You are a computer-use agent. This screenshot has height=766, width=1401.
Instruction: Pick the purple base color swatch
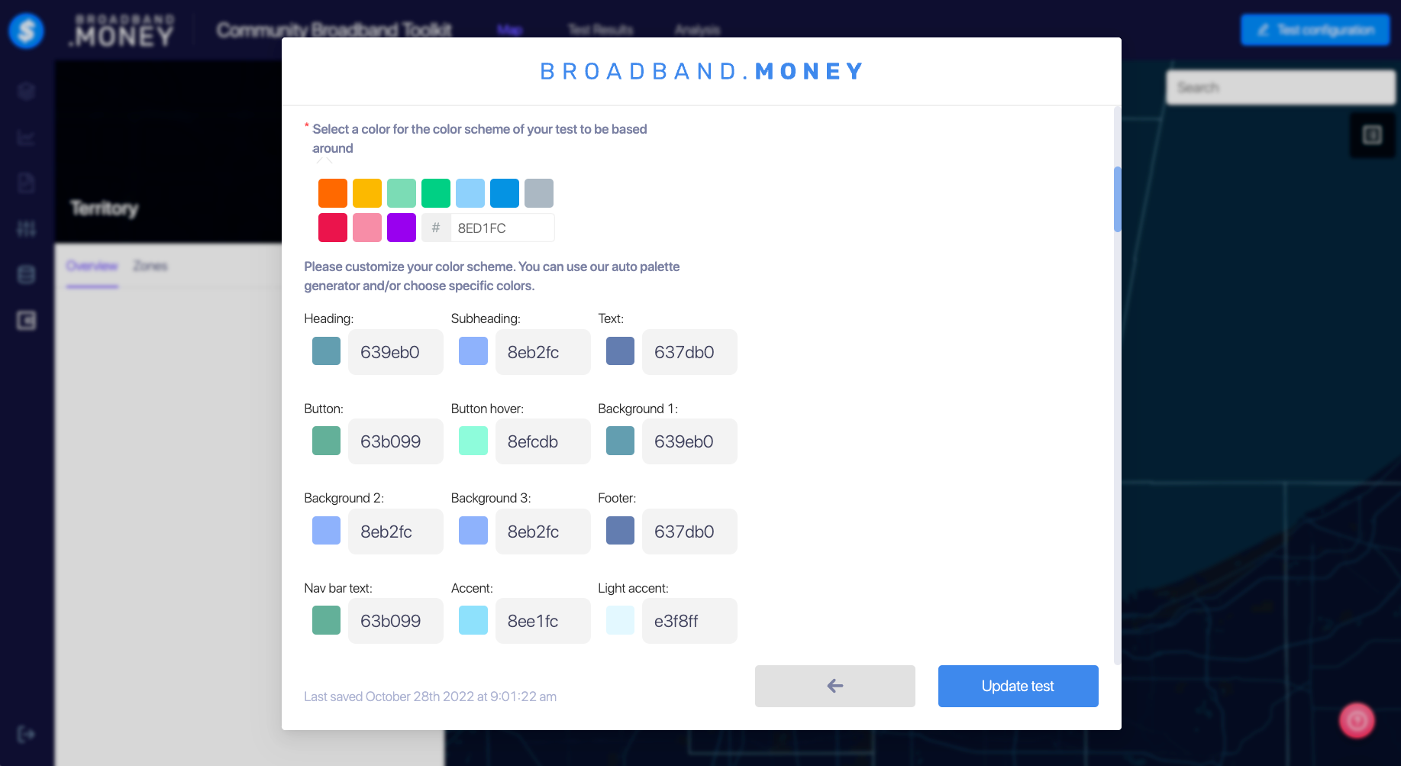[x=402, y=228]
